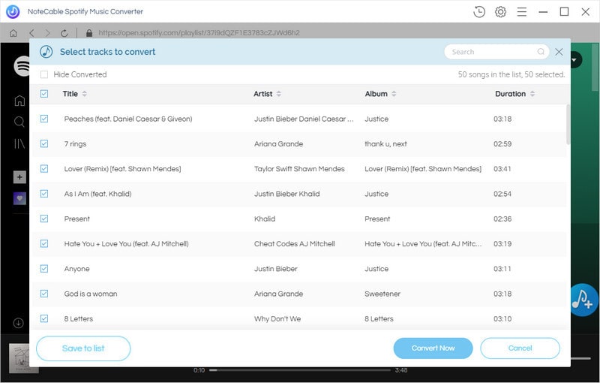Viewport: 600px width, 383px height.
Task: Click '50 songs in the list' status text
Action: (x=490, y=74)
